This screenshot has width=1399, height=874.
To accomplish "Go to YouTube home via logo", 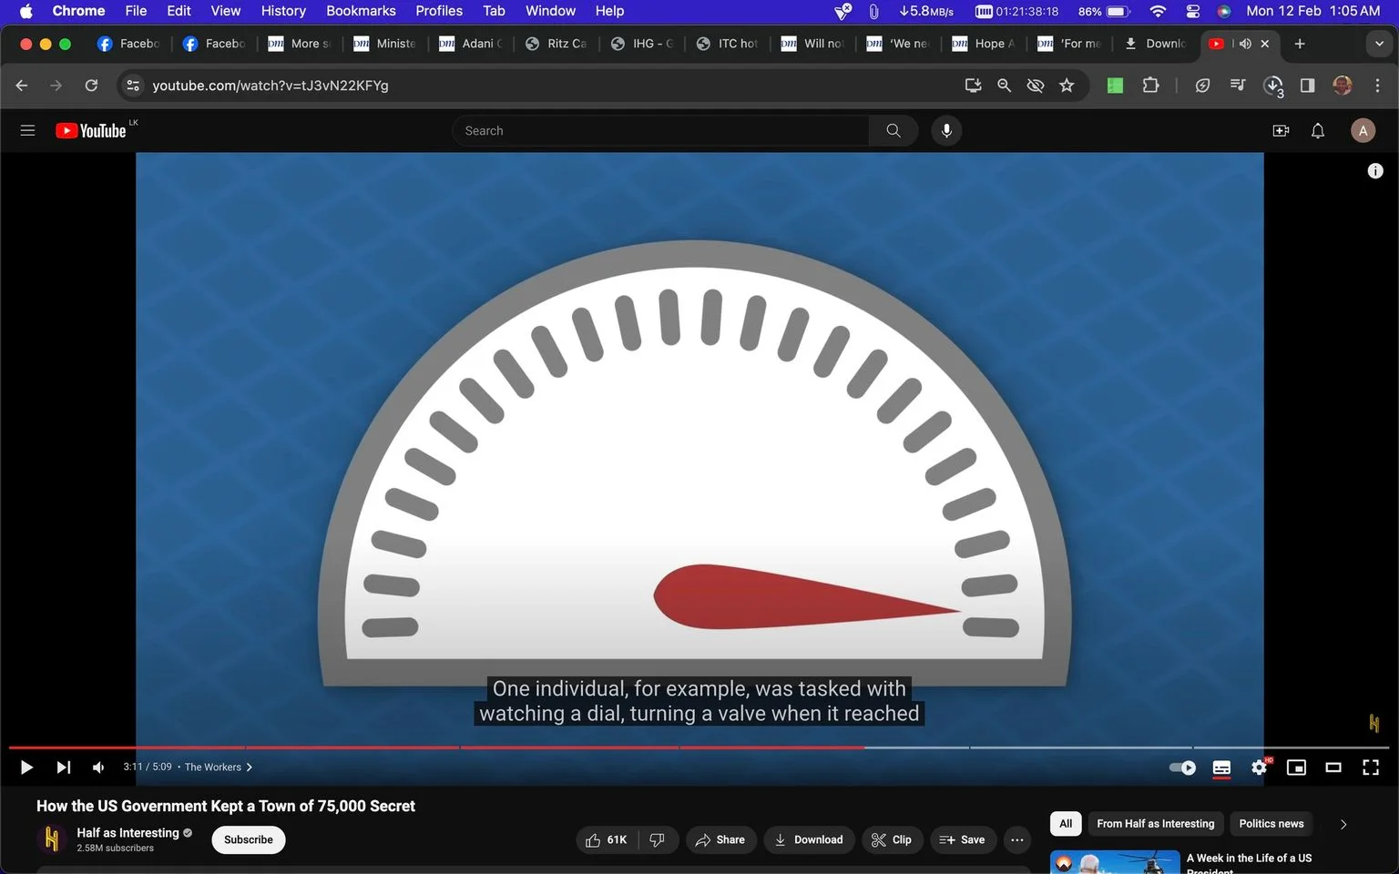I will coord(91,130).
